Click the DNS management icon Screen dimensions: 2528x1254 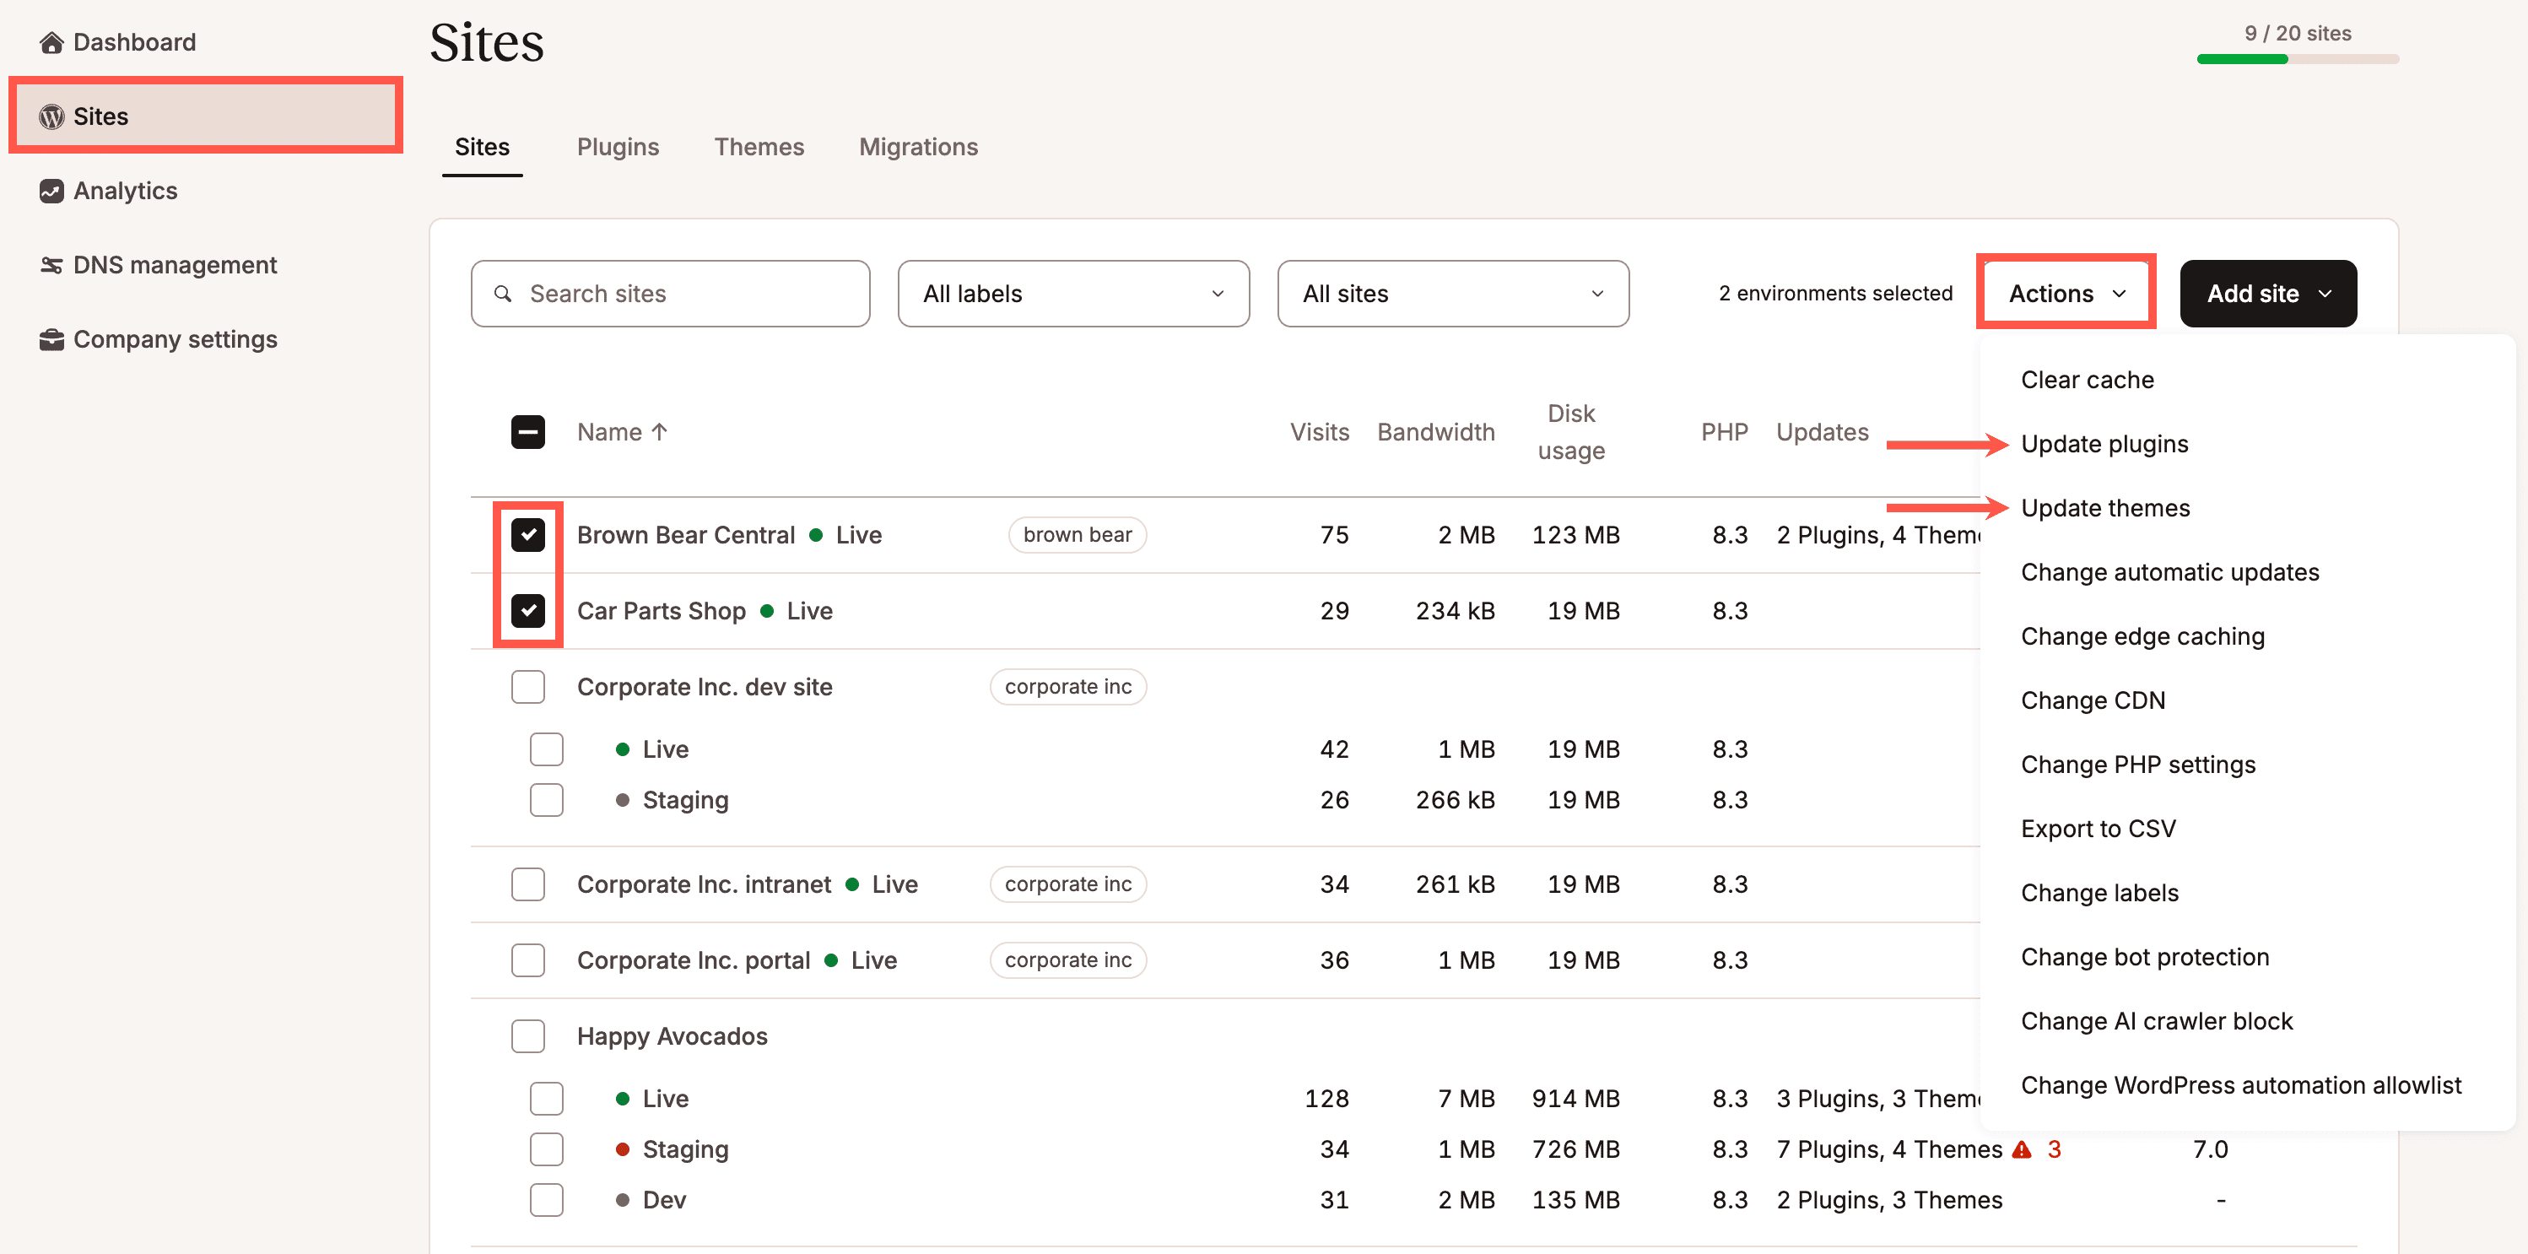point(51,265)
